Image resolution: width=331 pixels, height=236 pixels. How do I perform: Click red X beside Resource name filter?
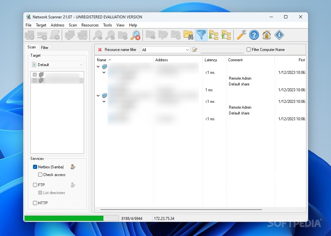coord(100,50)
